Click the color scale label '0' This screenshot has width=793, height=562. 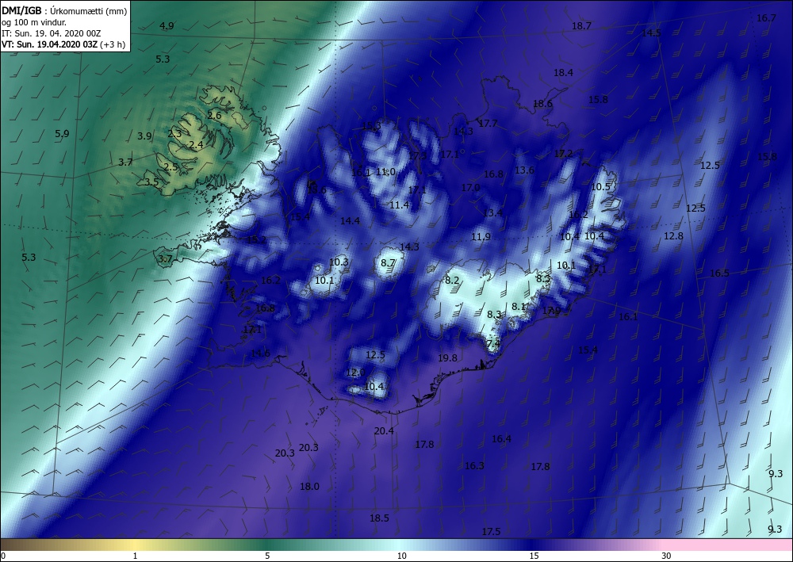[x=3, y=556]
